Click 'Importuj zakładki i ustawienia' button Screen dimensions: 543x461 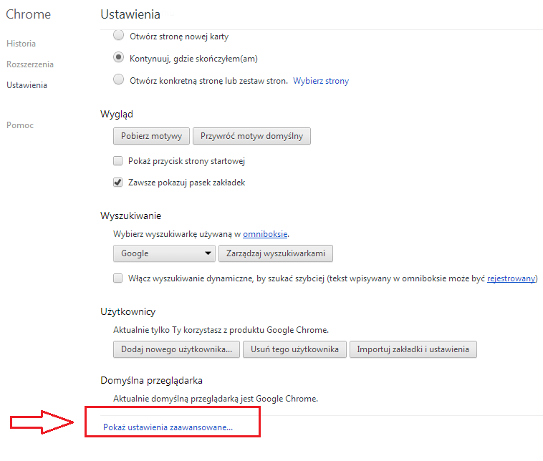coord(413,349)
